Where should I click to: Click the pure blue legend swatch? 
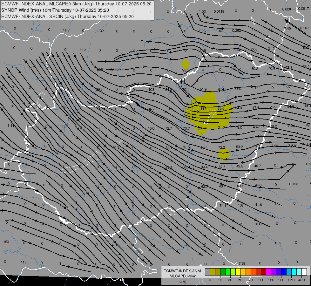pyautogui.click(x=284, y=272)
